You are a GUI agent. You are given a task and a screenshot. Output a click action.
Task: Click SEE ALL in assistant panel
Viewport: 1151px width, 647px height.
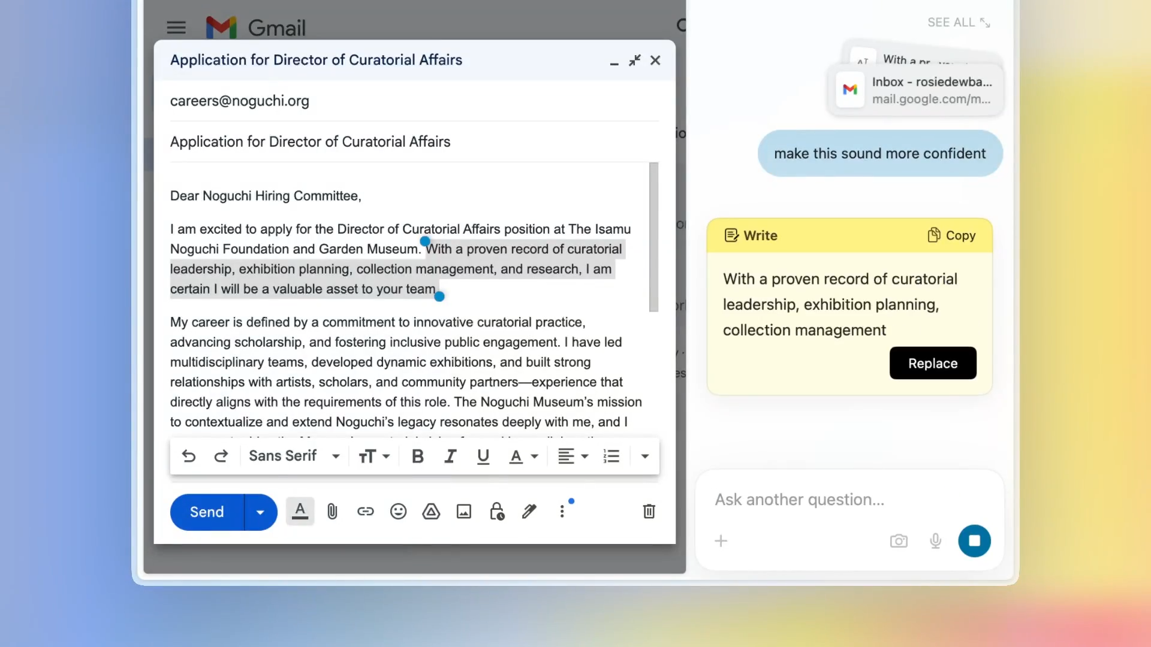coord(959,23)
